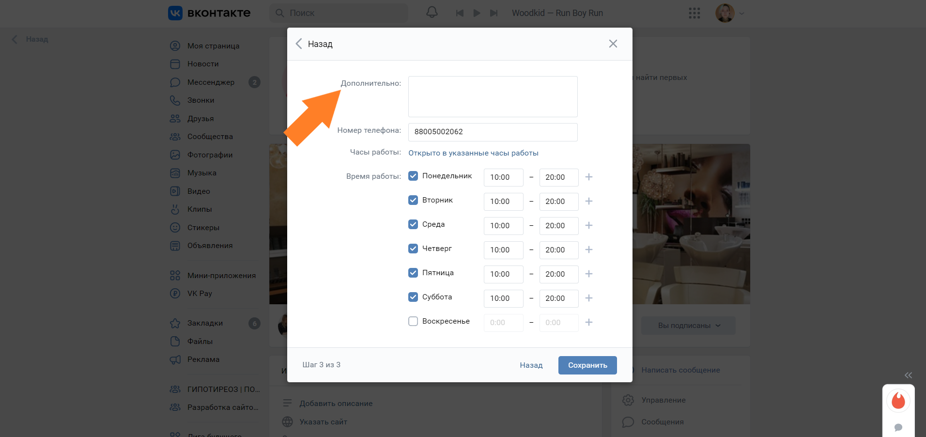Click the Закладки star icon

coord(175,323)
